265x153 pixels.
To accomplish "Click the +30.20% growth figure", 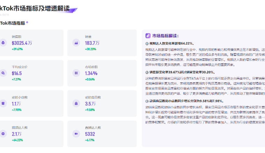I will (91, 49).
